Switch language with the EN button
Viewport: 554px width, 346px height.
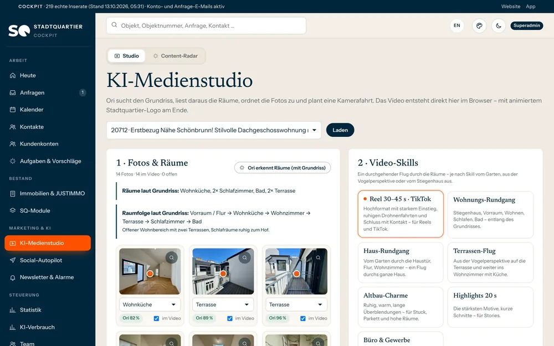point(457,26)
